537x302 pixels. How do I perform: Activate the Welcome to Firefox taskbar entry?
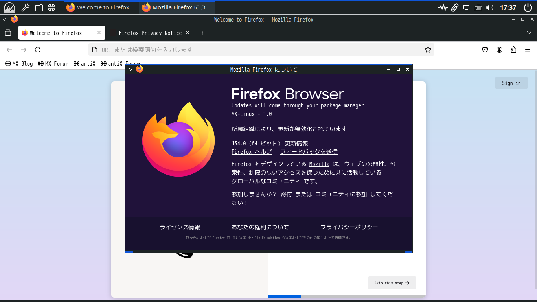click(101, 7)
